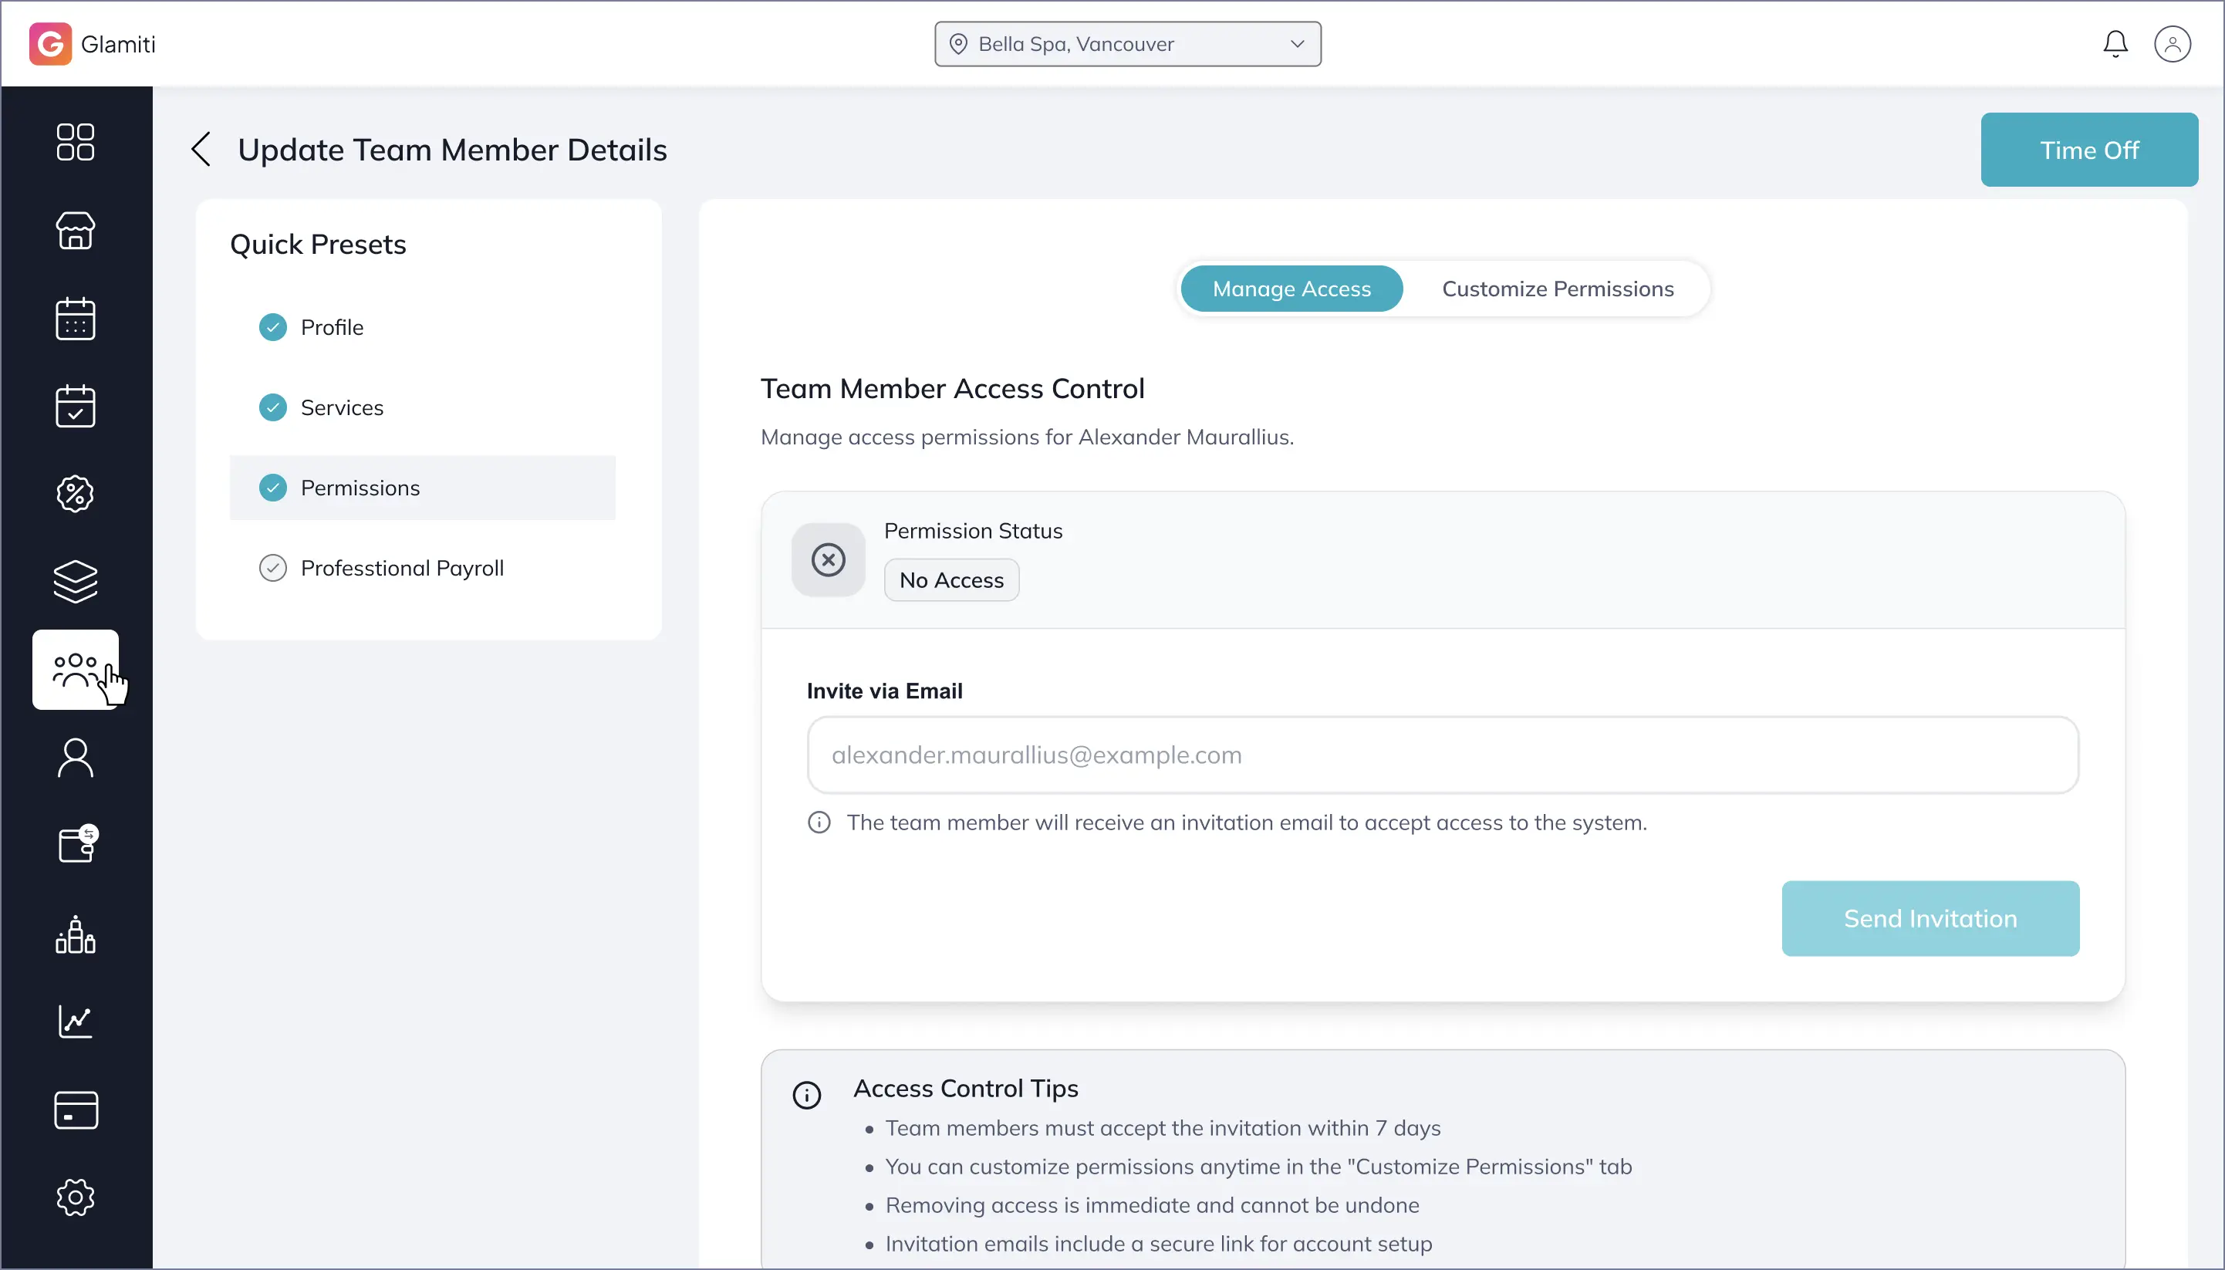This screenshot has height=1270, width=2225.
Task: Click the Time Off button
Action: (2088, 150)
